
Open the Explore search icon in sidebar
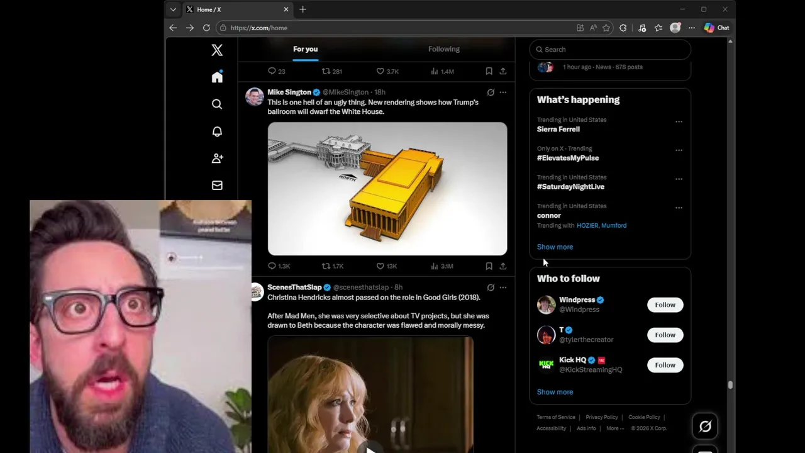pos(217,104)
